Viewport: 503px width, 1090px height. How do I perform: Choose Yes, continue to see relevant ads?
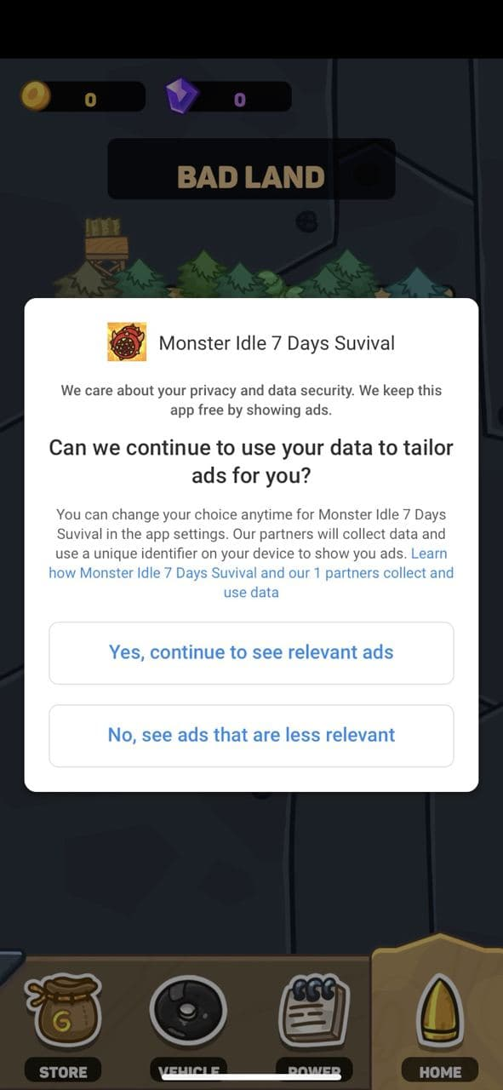tap(251, 653)
